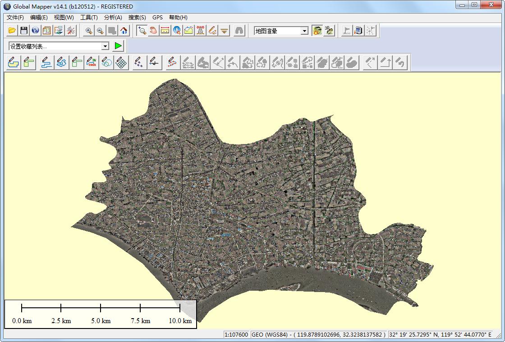
Task: Open the 分析(A) menu
Action: click(113, 18)
